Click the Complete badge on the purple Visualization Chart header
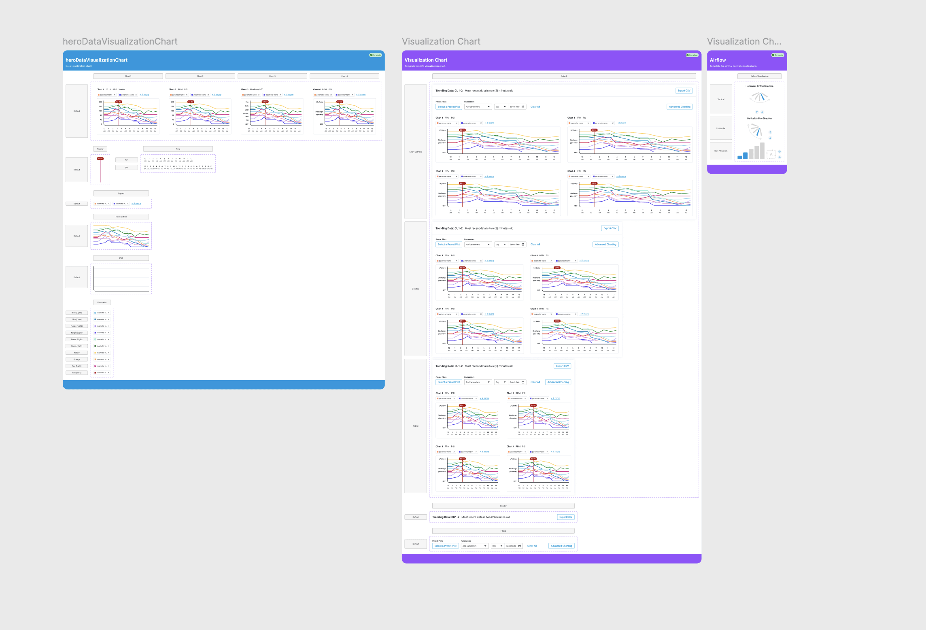Screen dimensions: 926x630 (692, 55)
